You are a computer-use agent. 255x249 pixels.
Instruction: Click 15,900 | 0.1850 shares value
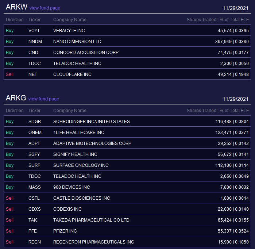pyautogui.click(x=233, y=242)
